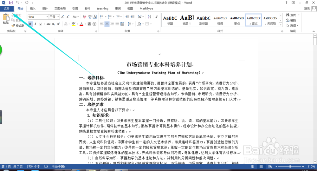Click the zoom slider handle
The width and height of the screenshot is (317, 171).
click(290, 167)
